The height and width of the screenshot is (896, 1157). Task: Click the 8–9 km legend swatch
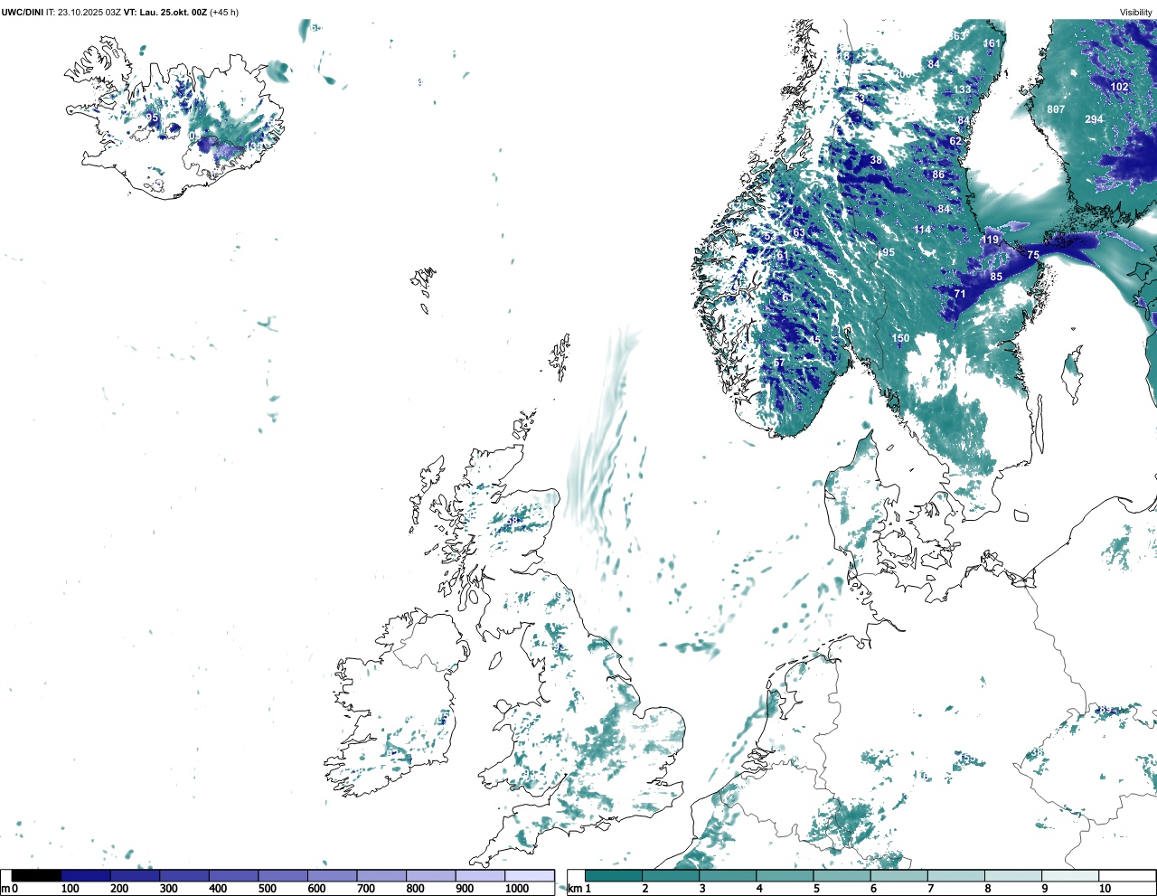pyautogui.click(x=1012, y=875)
